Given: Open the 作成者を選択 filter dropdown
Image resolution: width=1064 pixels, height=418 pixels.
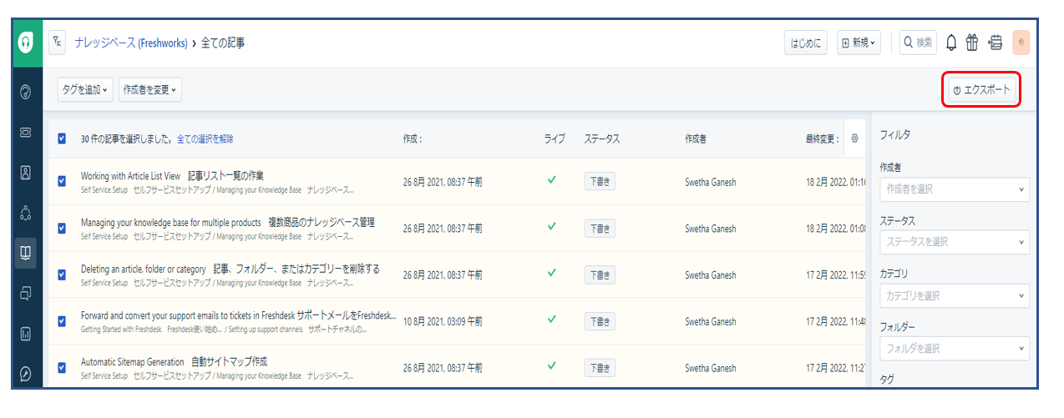Looking at the screenshot, I should click(x=955, y=189).
